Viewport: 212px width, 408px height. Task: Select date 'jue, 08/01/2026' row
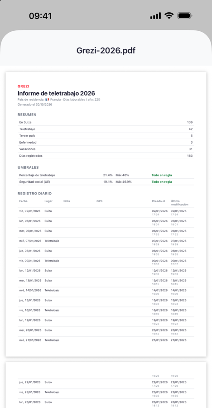pyautogui.click(x=106, y=253)
